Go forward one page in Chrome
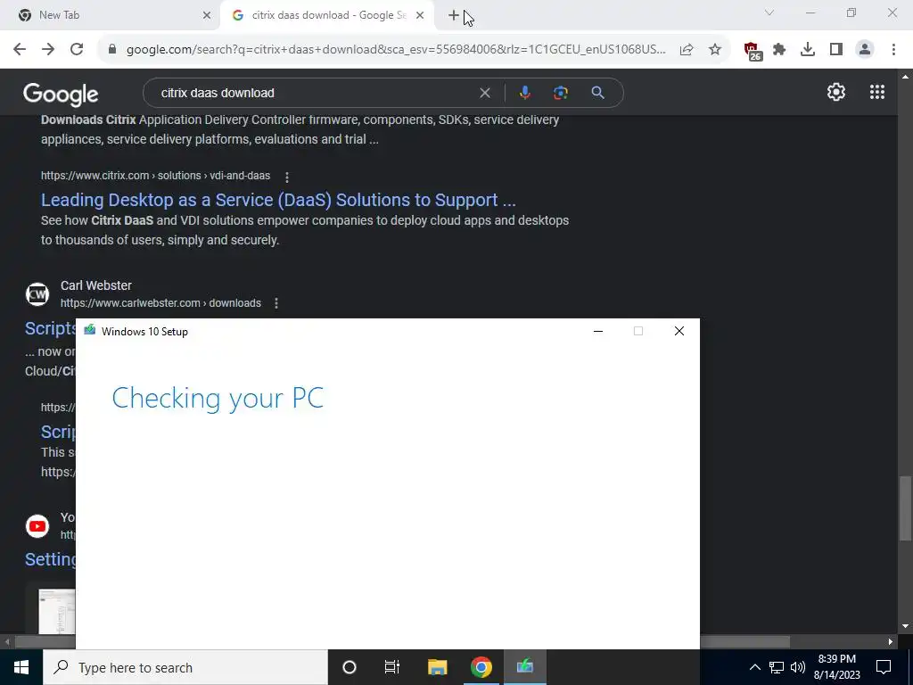Screen dimensions: 913x685 click(48, 50)
